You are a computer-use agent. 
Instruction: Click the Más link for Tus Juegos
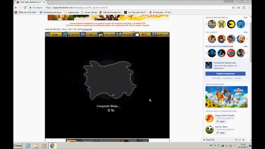tap(246, 32)
